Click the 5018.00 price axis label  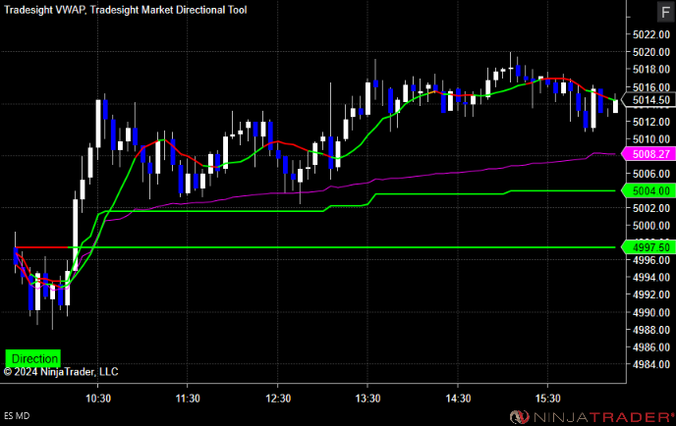point(651,70)
